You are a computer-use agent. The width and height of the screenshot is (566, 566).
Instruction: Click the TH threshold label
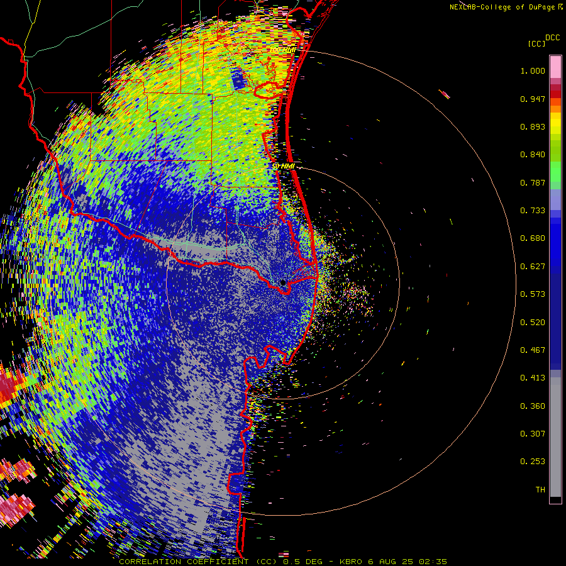pyautogui.click(x=540, y=490)
